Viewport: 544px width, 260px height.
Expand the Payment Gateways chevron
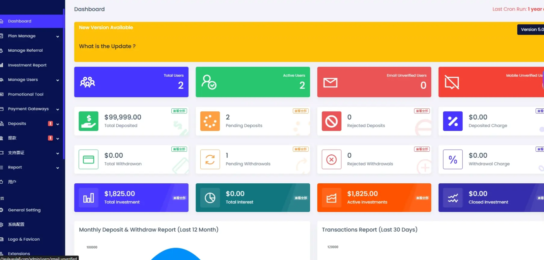58,109
